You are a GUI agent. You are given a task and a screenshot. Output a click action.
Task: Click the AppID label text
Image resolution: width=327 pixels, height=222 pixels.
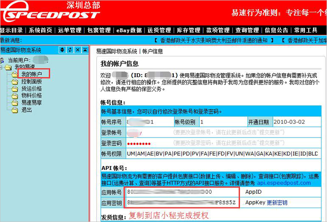click(253, 192)
